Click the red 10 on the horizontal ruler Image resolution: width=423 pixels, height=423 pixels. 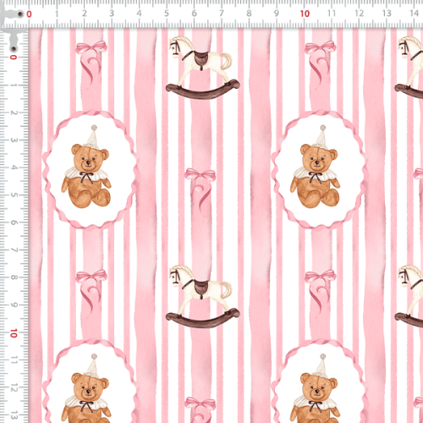point(305,14)
